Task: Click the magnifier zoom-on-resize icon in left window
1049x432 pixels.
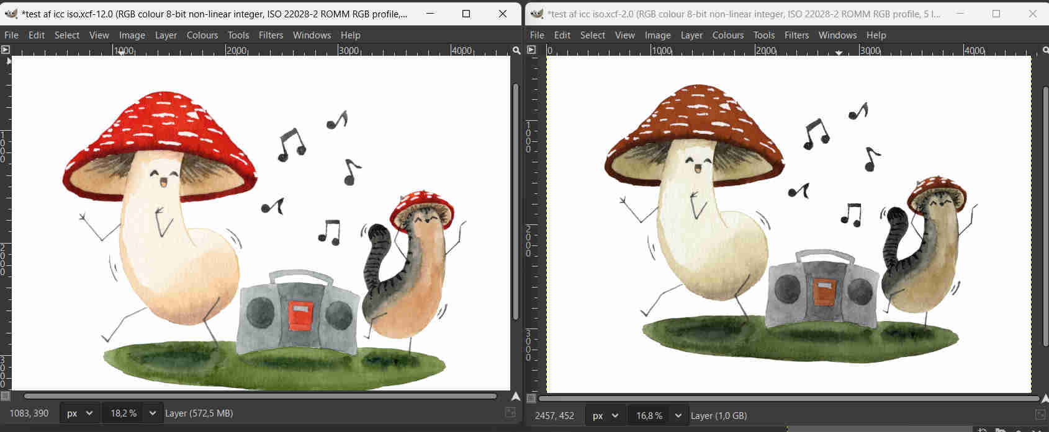Action: click(516, 50)
